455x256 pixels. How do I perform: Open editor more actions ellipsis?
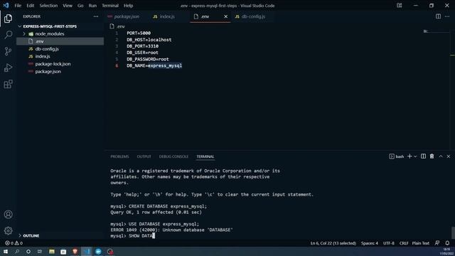click(x=447, y=16)
